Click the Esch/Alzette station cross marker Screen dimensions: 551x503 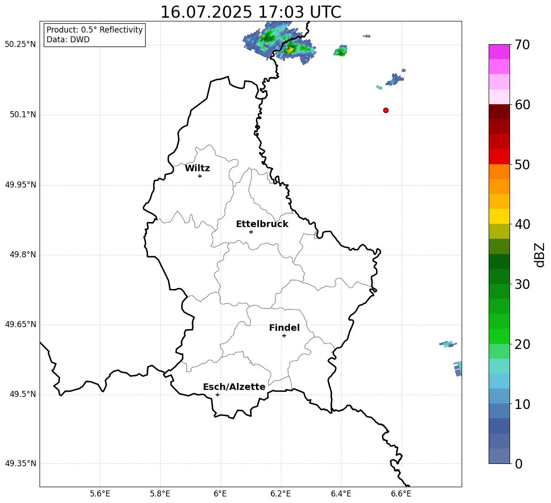(x=217, y=395)
